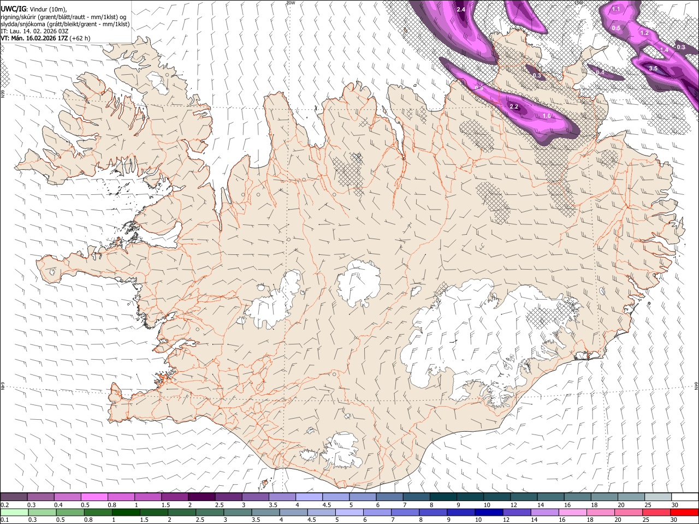Click the 2.4 snowfall value label

click(460, 9)
